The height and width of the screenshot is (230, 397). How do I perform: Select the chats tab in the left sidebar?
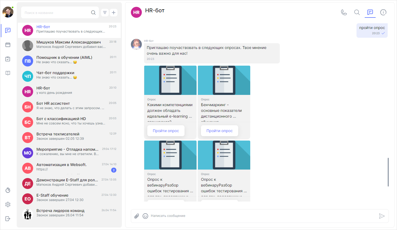(8, 30)
